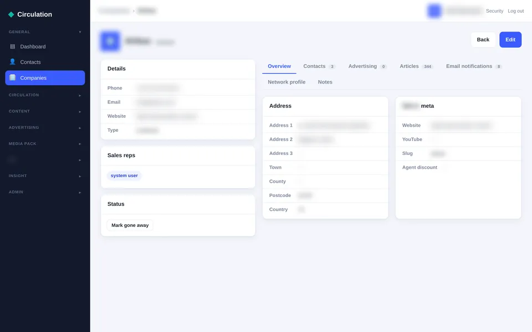Viewport: 532px width, 332px height.
Task: Click the Mark gone away button
Action: [x=130, y=225]
